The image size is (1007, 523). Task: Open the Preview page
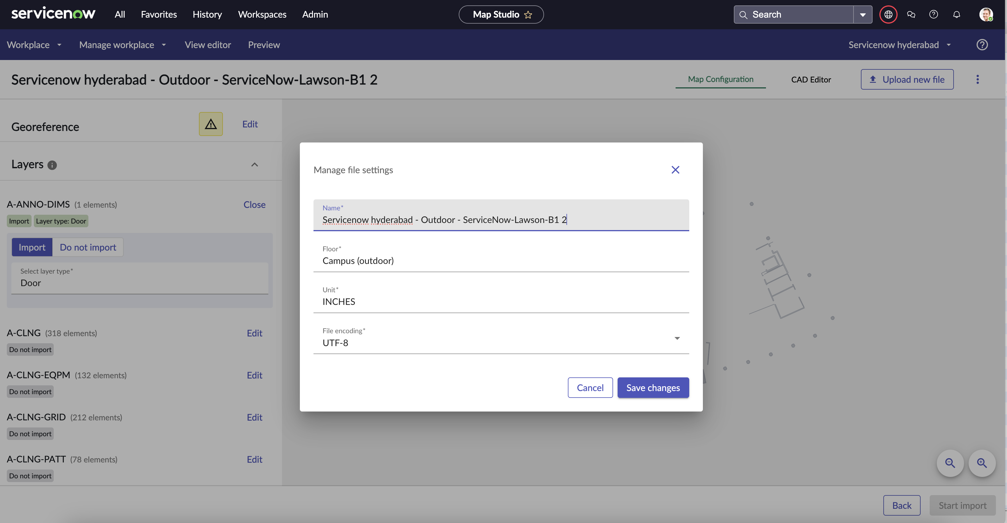(x=264, y=45)
